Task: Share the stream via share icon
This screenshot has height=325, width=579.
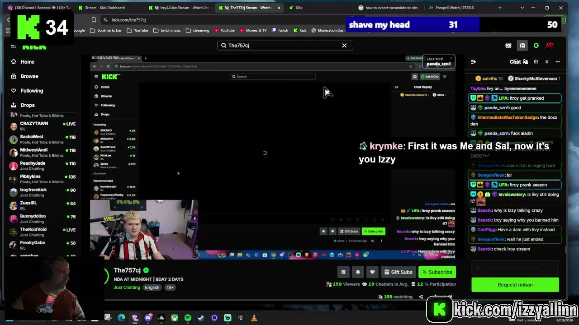Action: coord(421,297)
